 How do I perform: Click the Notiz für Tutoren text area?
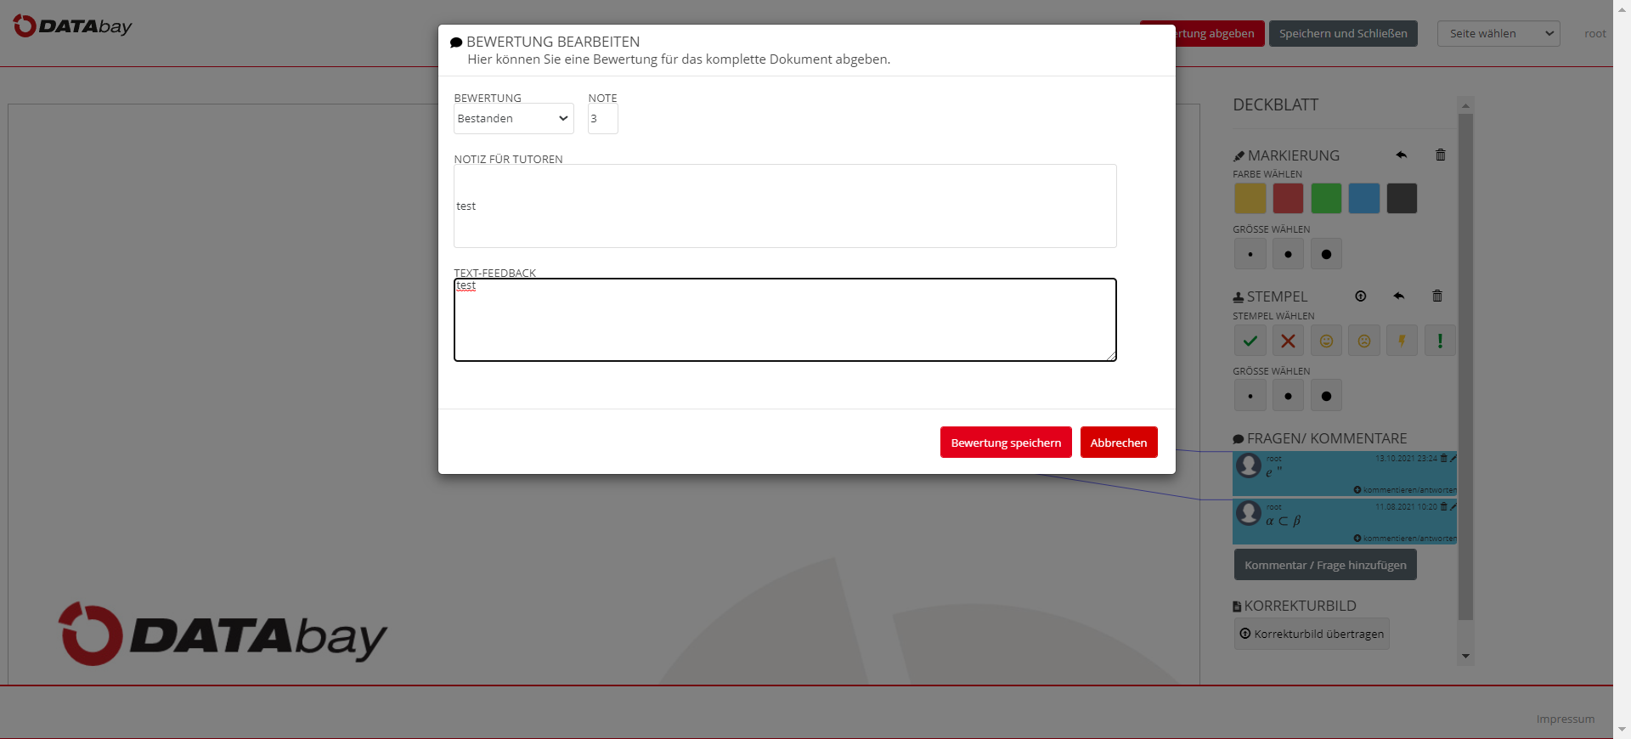coord(785,206)
